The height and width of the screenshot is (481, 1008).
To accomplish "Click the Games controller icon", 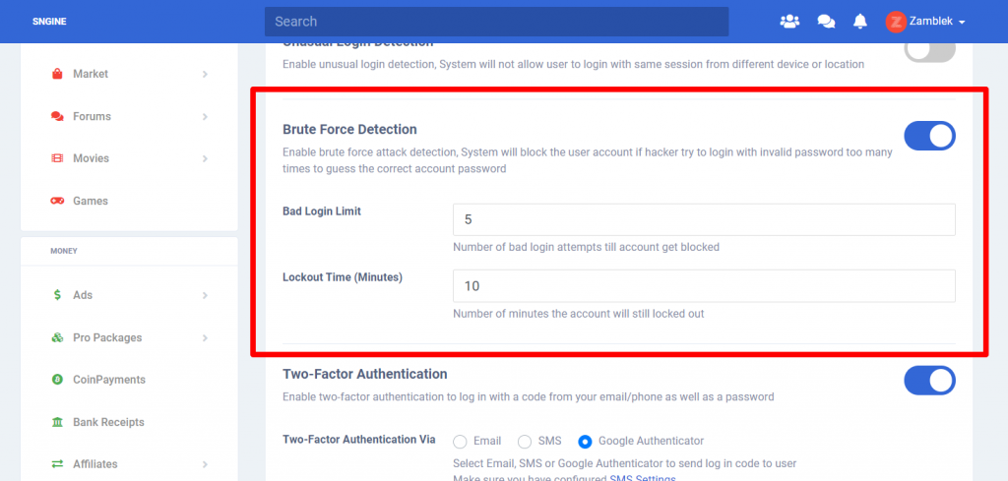I will tap(57, 201).
